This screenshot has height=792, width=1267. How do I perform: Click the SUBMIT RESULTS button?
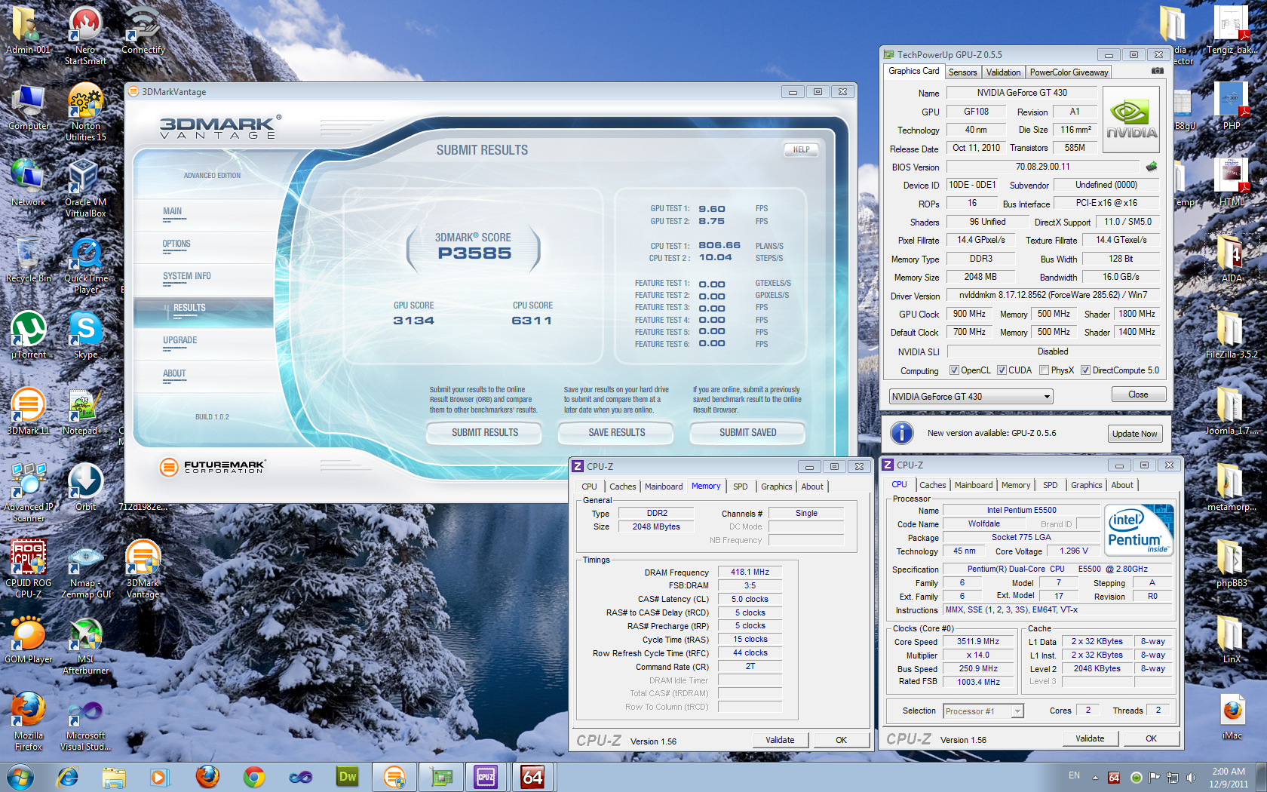click(x=484, y=432)
